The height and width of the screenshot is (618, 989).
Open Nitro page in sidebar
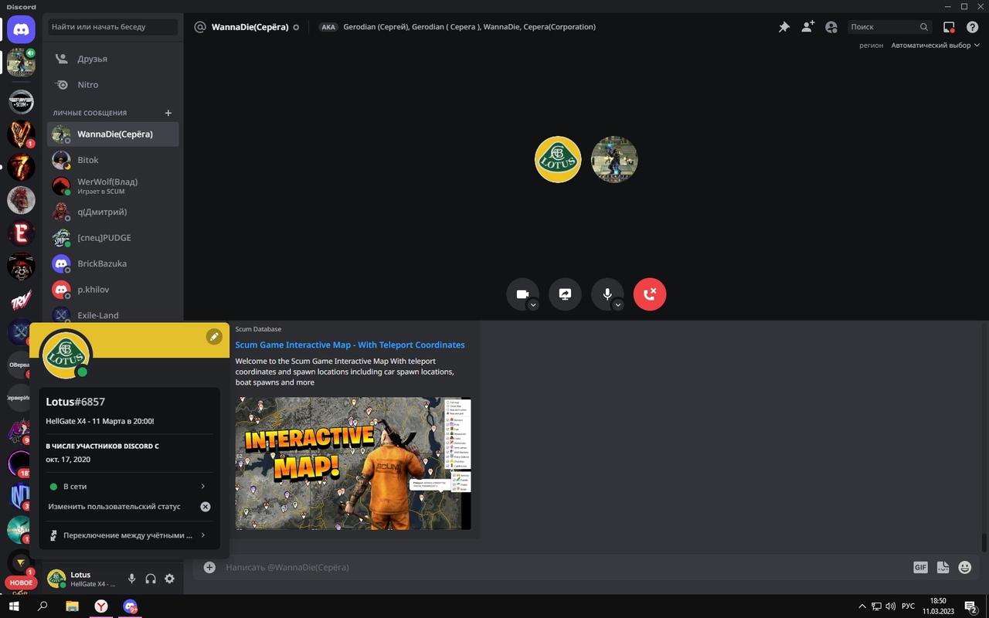[113, 85]
